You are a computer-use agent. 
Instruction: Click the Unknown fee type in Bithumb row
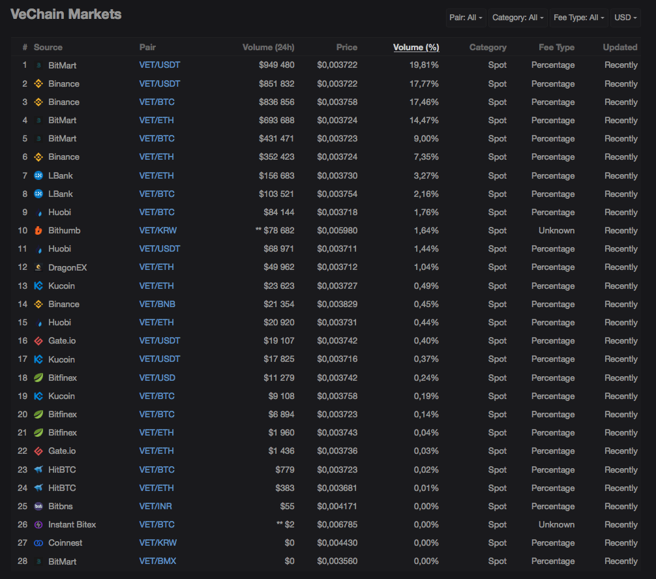tap(556, 231)
